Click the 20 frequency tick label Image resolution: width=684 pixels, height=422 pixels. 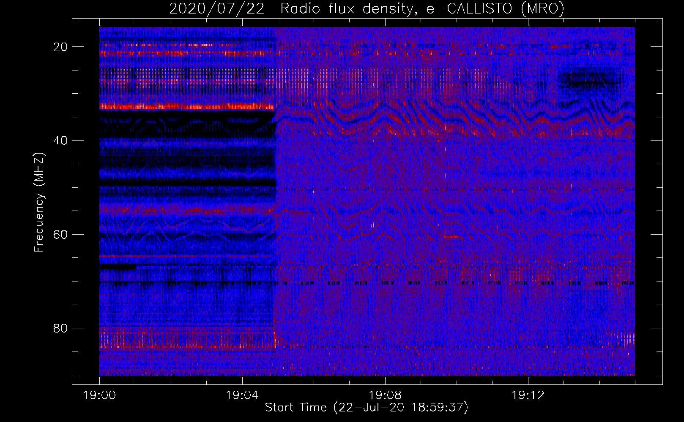point(61,47)
